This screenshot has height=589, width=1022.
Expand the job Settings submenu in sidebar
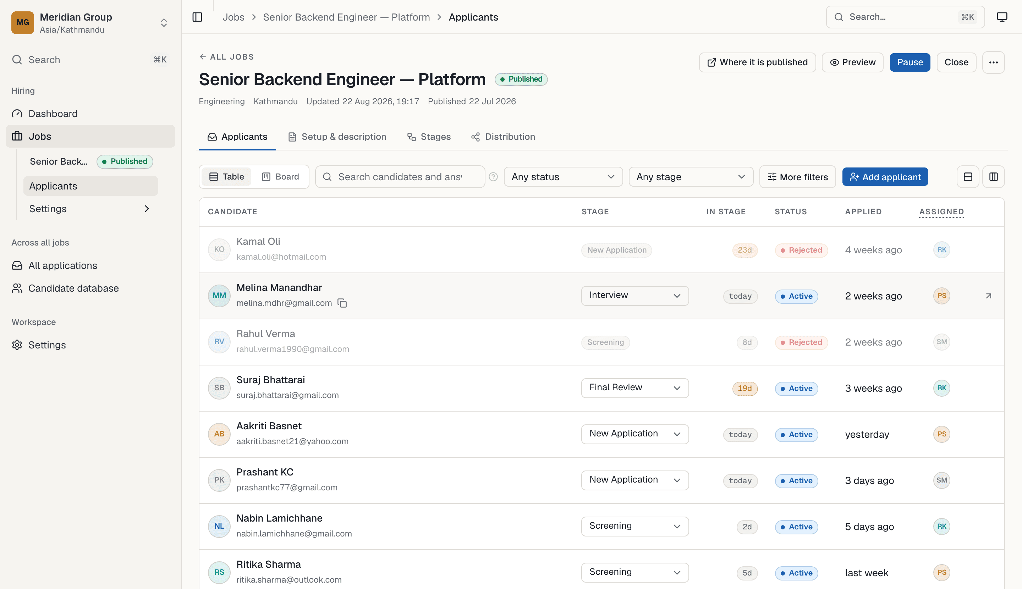pyautogui.click(x=90, y=209)
